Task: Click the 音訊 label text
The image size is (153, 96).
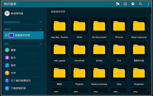Action: 13,65
